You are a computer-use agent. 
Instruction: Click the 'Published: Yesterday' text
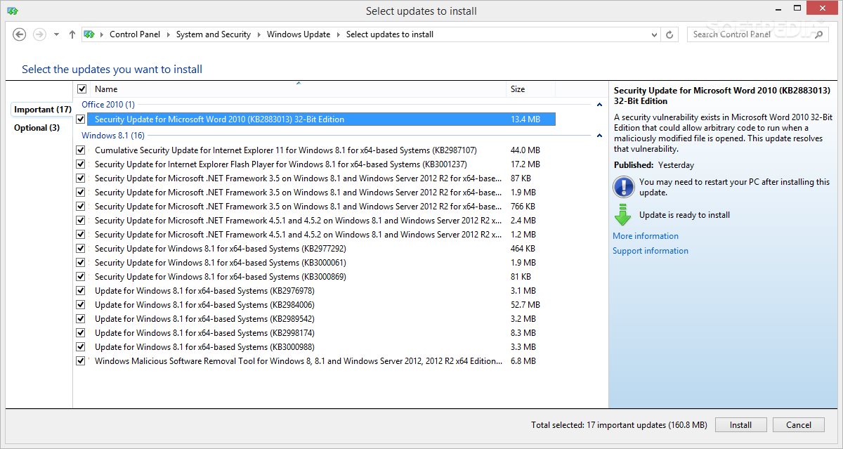pyautogui.click(x=654, y=165)
